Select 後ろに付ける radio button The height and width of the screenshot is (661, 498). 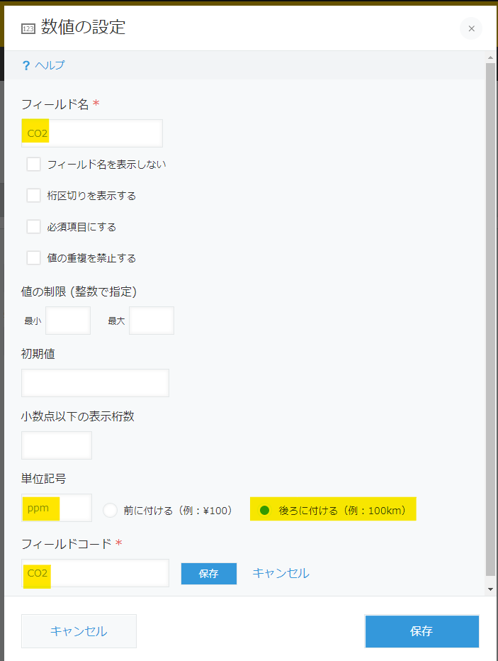coord(264,511)
